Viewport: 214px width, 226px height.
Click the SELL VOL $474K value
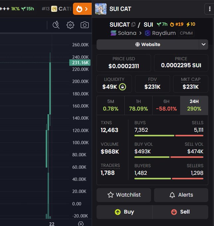coord(195,152)
